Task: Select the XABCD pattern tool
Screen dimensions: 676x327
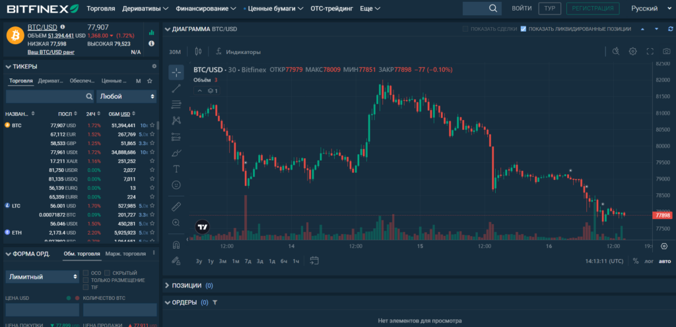Action: click(x=176, y=121)
